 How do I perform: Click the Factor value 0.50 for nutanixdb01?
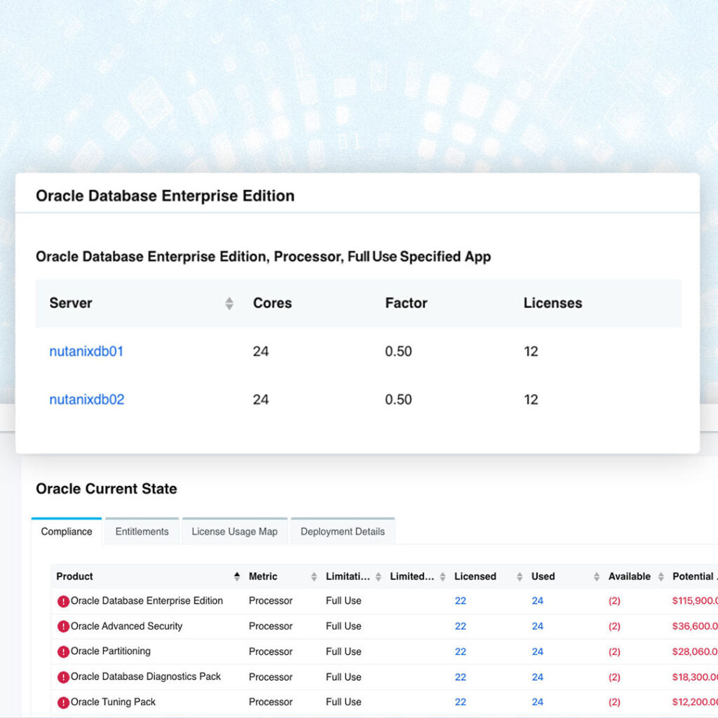point(398,351)
